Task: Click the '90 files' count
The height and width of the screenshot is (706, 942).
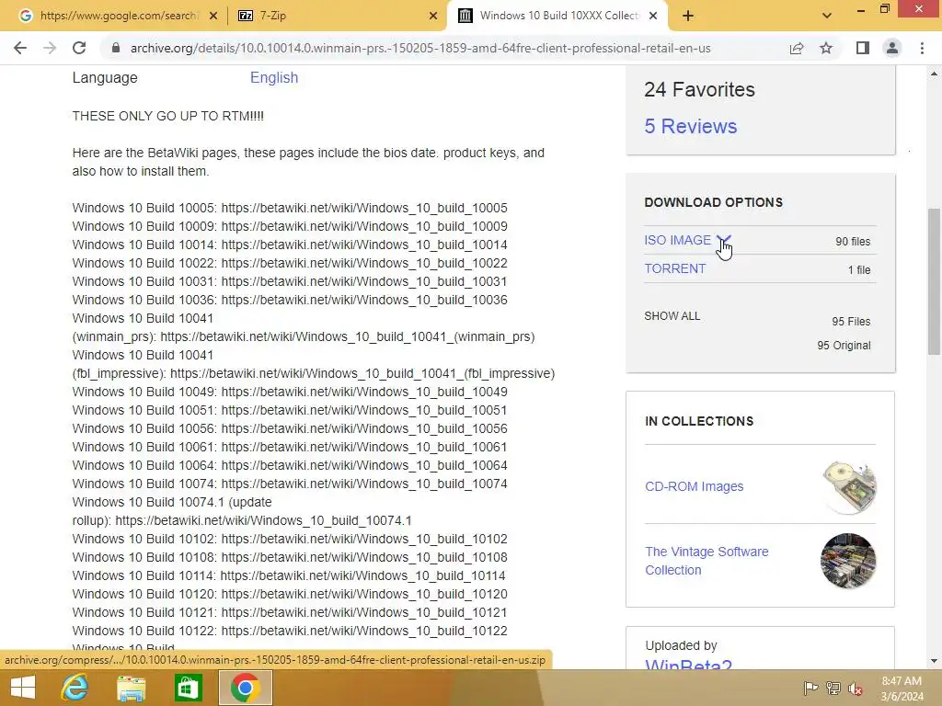Action: click(x=853, y=242)
